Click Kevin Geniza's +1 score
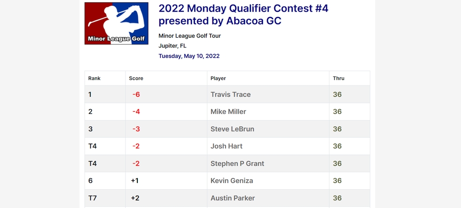The image size is (461, 208). 135,181
